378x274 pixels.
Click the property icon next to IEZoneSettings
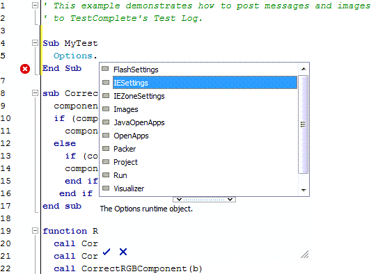tap(105, 95)
